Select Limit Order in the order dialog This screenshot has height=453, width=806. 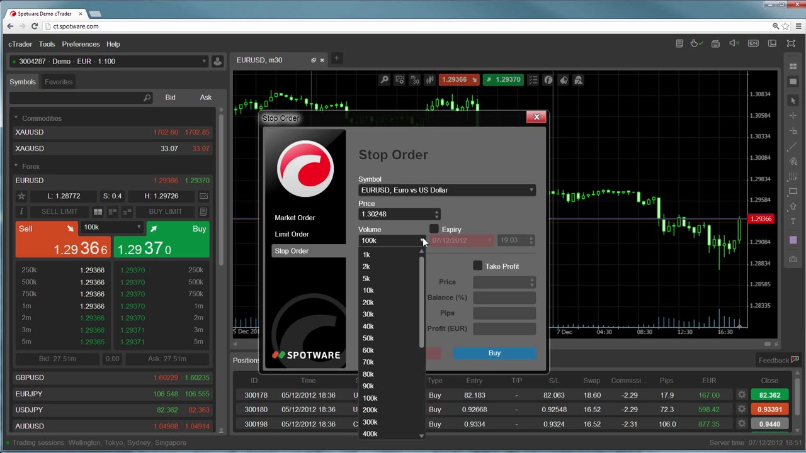point(292,234)
